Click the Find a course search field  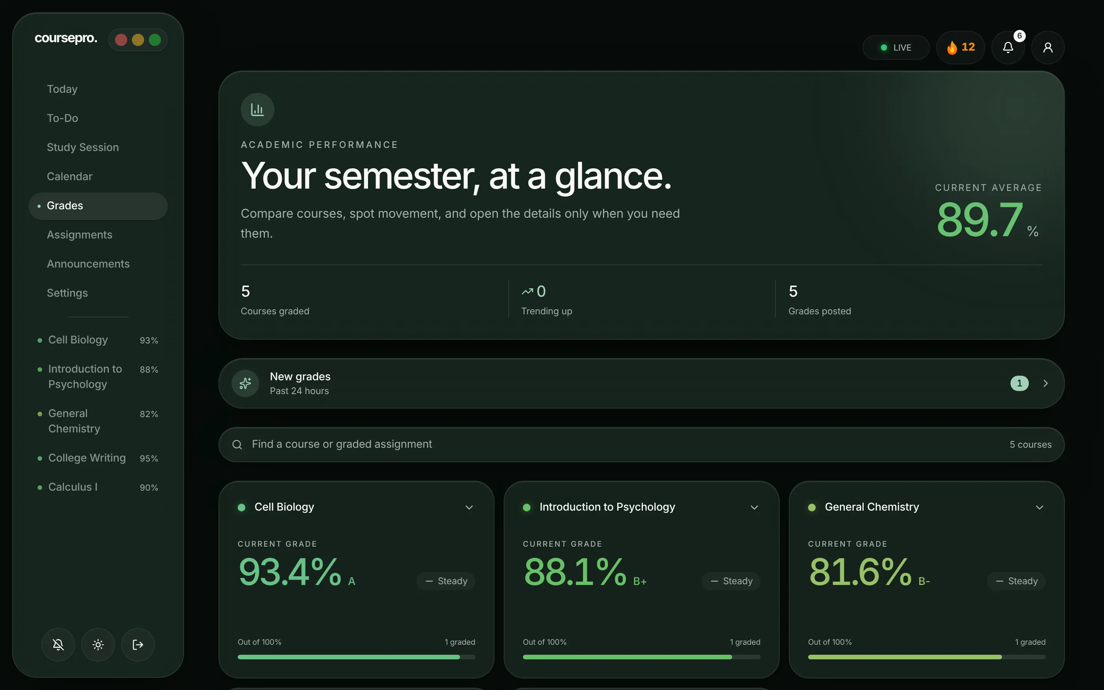641,445
